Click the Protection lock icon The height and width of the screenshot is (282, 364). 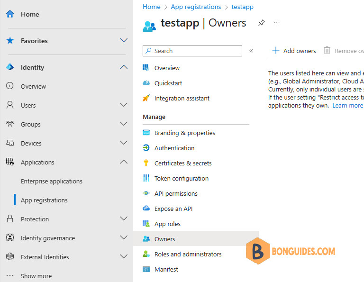click(x=10, y=218)
